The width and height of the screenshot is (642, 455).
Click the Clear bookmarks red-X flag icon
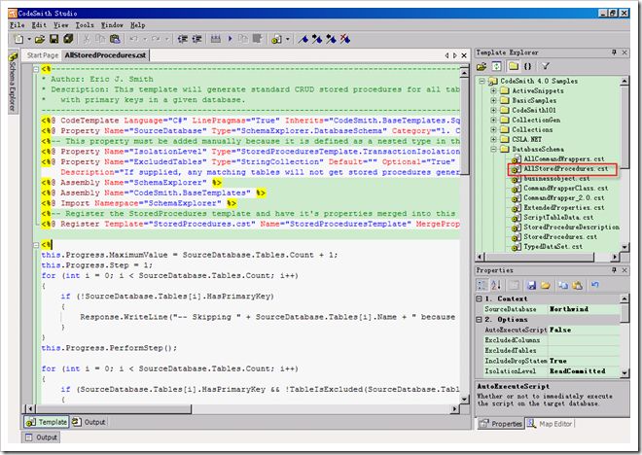[x=345, y=39]
